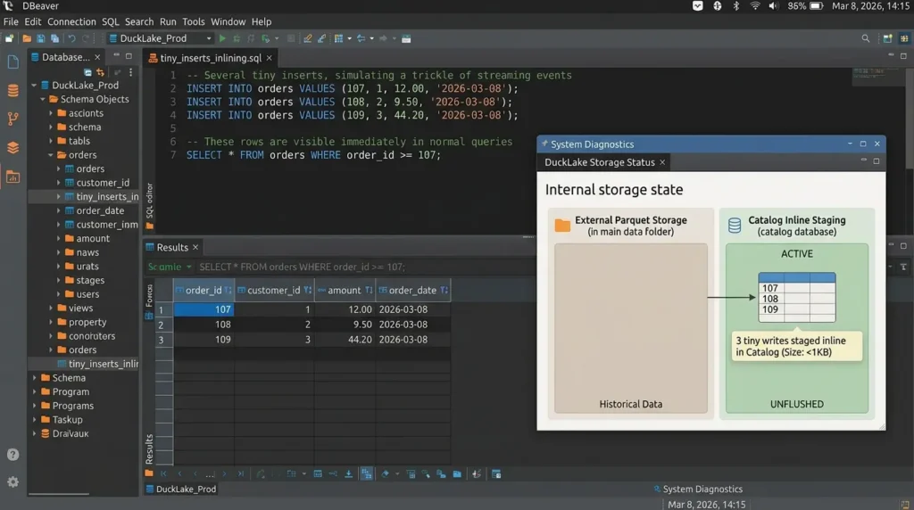Collapse the expanded orders folder
Viewport: 914px width, 510px height.
(51, 155)
